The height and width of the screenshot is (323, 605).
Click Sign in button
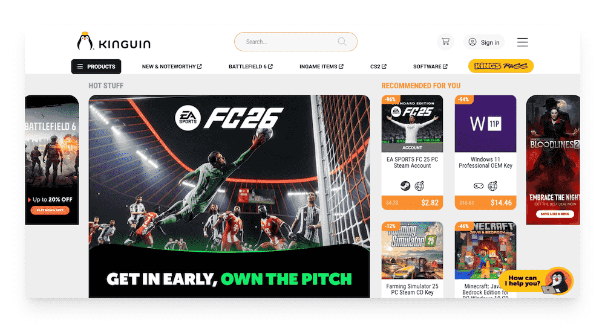click(484, 42)
